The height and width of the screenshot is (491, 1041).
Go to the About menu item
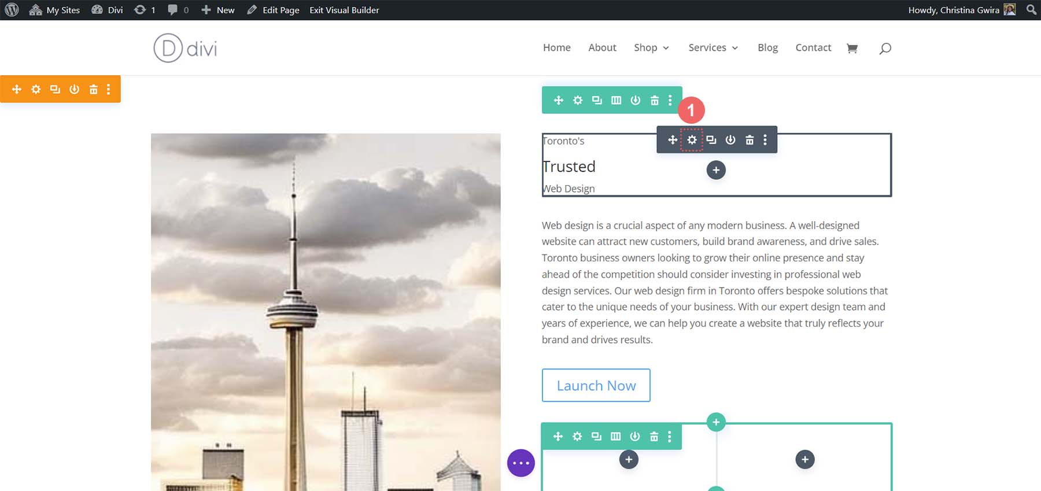pos(602,47)
